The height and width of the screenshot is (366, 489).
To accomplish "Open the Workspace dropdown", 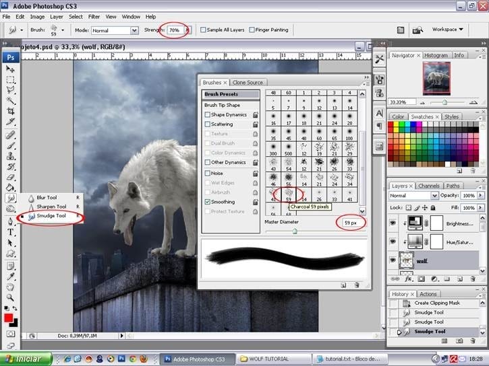I will (x=448, y=29).
